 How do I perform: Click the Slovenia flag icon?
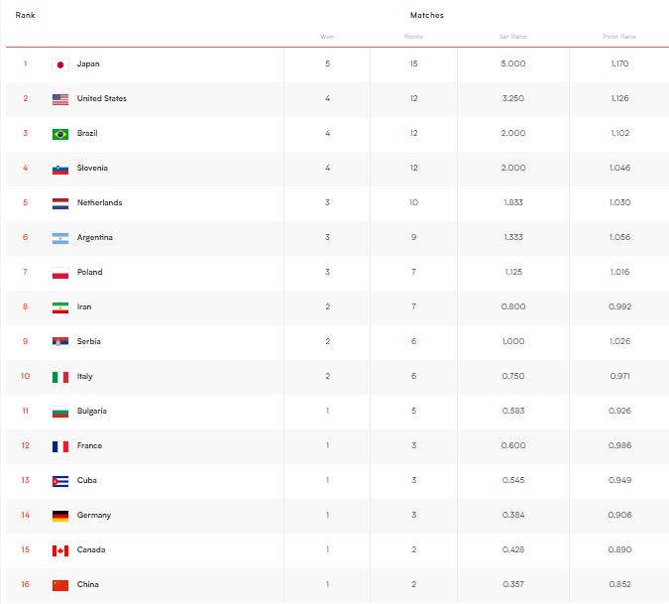[59, 169]
